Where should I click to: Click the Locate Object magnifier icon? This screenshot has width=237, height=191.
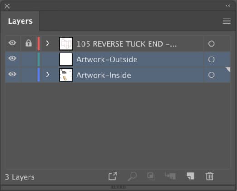pos(132,176)
